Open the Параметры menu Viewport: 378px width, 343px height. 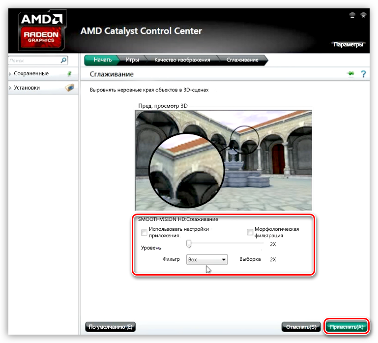click(x=348, y=44)
